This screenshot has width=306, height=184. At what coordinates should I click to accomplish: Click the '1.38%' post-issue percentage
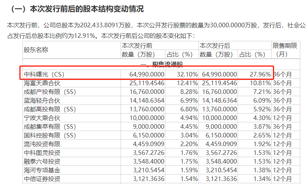coord(262,170)
